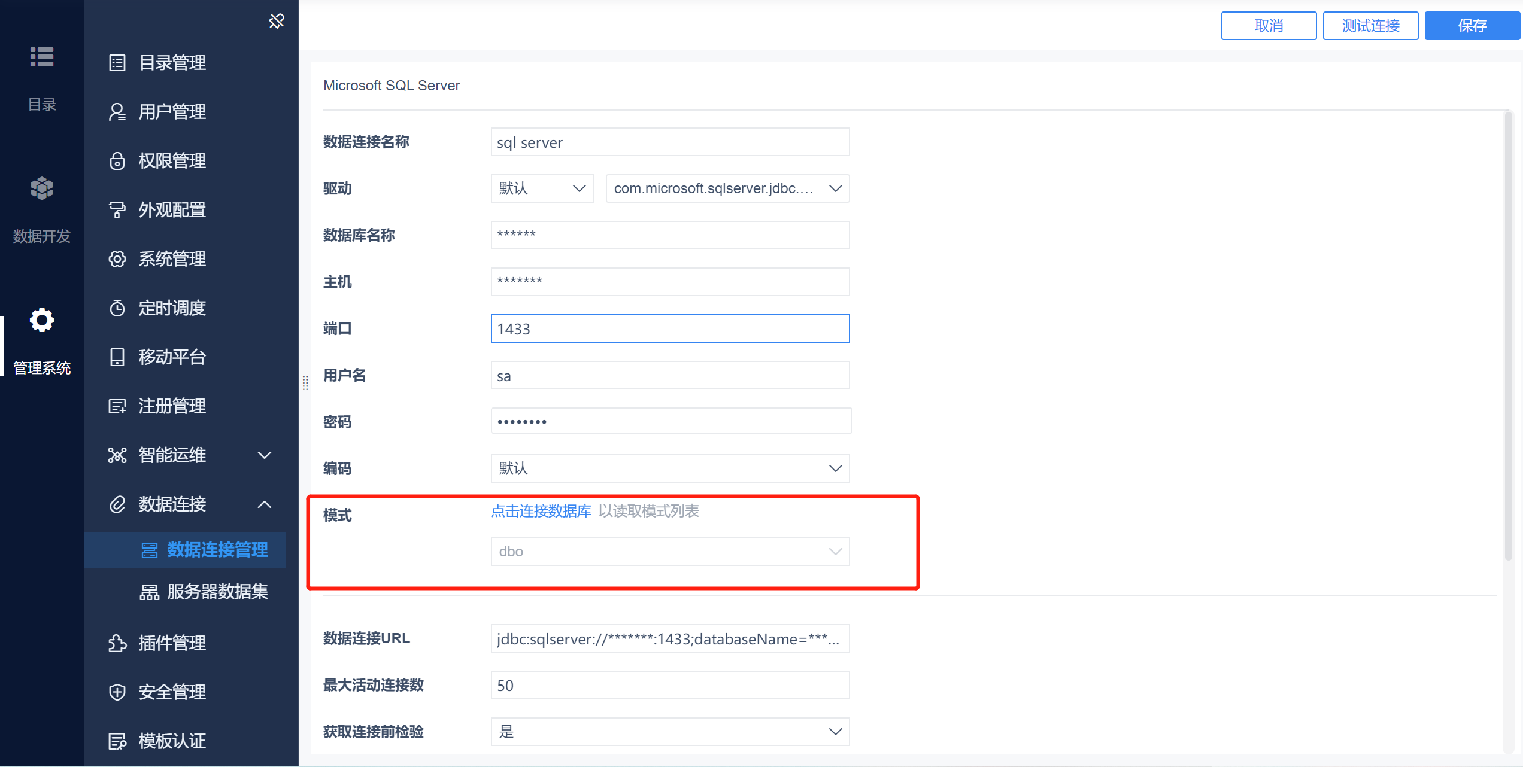Expand the 智能运维 submenu chevron
Image resolution: width=1523 pixels, height=767 pixels.
[x=265, y=455]
